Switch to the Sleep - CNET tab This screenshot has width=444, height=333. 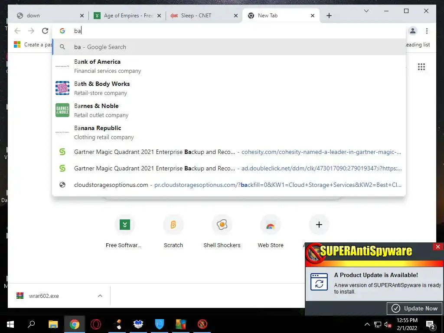(x=203, y=16)
